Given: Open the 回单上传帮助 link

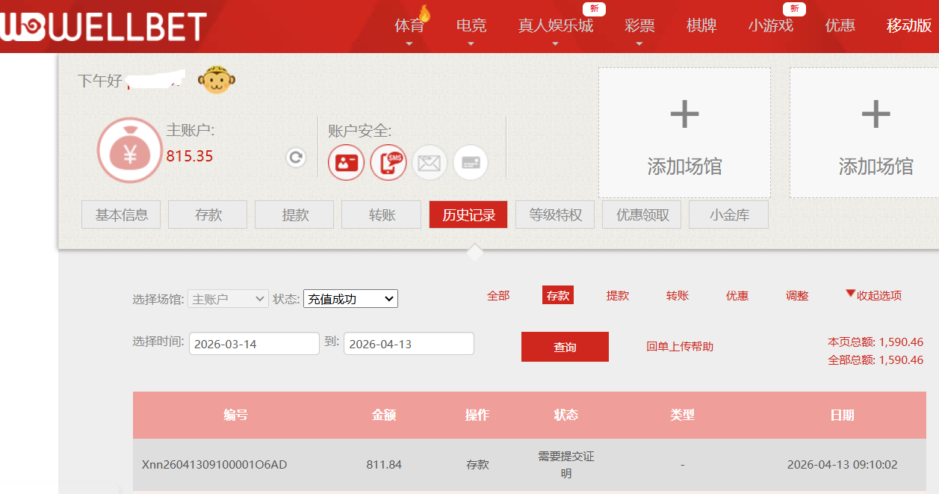Looking at the screenshot, I should (x=680, y=347).
